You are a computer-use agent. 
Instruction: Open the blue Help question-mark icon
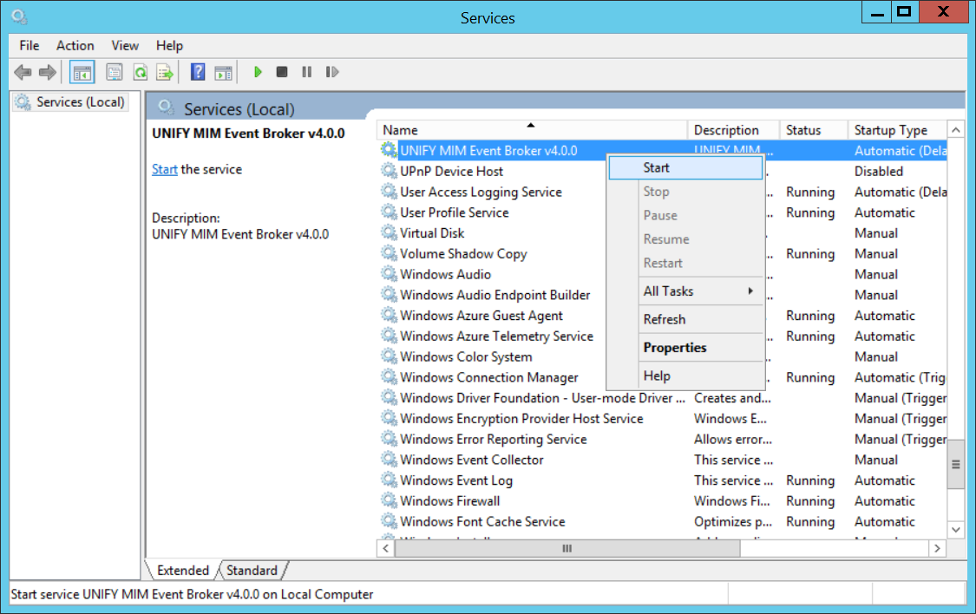[x=198, y=72]
